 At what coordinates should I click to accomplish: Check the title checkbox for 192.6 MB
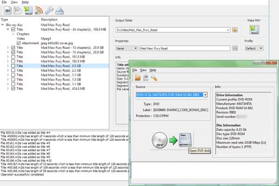pos(13,61)
